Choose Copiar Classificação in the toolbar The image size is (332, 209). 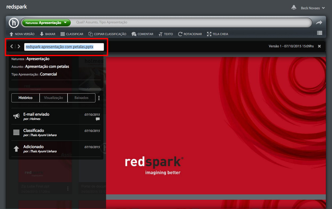107,34
